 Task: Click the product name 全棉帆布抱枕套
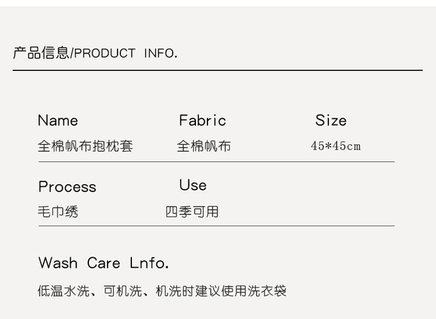[x=85, y=146]
